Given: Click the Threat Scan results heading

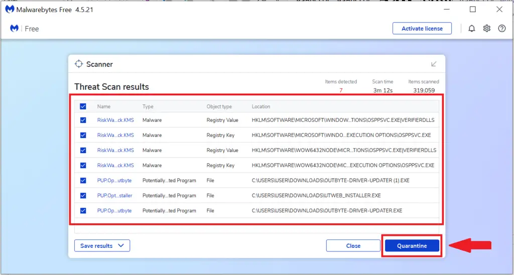Looking at the screenshot, I should 111,87.
